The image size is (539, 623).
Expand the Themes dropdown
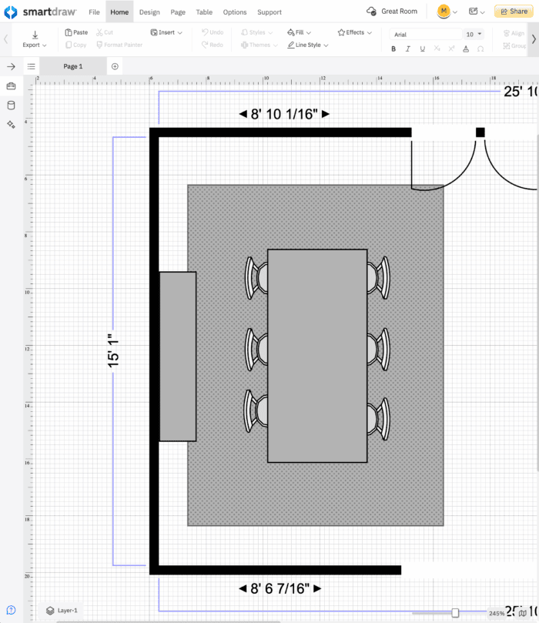(x=259, y=45)
